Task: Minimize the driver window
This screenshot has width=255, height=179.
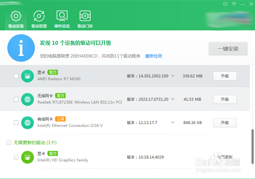Action: coord(243,4)
